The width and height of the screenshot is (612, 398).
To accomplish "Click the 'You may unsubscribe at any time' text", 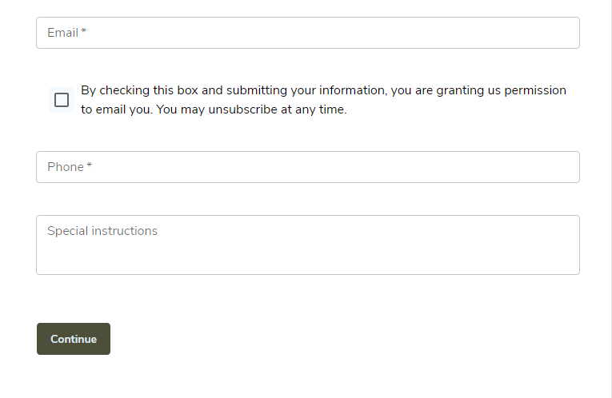I will [x=251, y=109].
